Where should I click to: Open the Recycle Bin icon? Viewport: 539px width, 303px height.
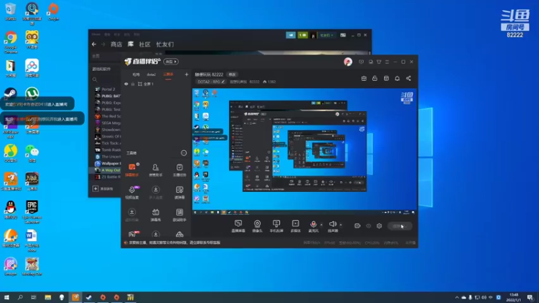coord(11,12)
